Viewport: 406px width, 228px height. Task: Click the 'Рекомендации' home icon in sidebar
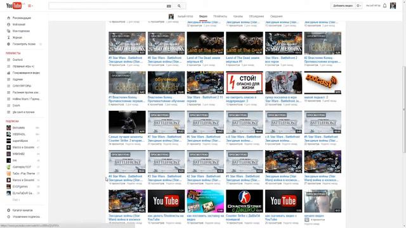coord(8,18)
